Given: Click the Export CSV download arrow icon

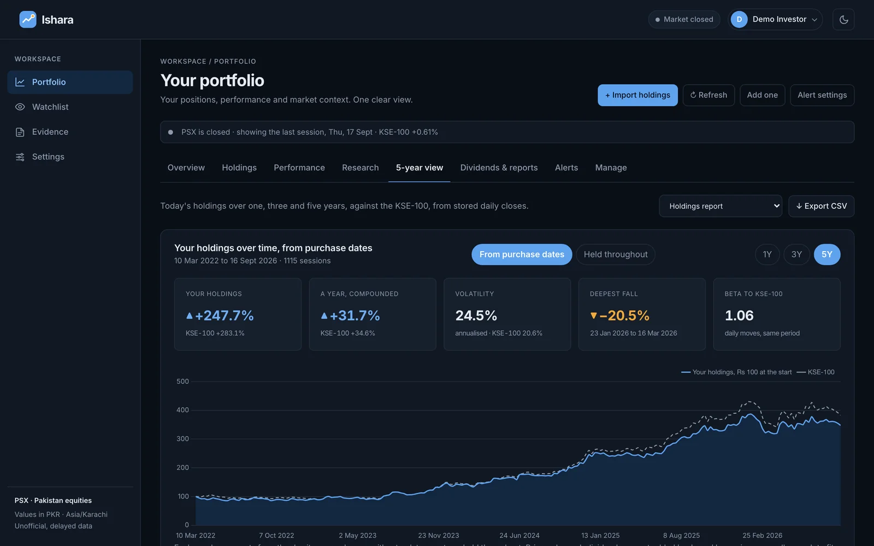Looking at the screenshot, I should [x=799, y=206].
